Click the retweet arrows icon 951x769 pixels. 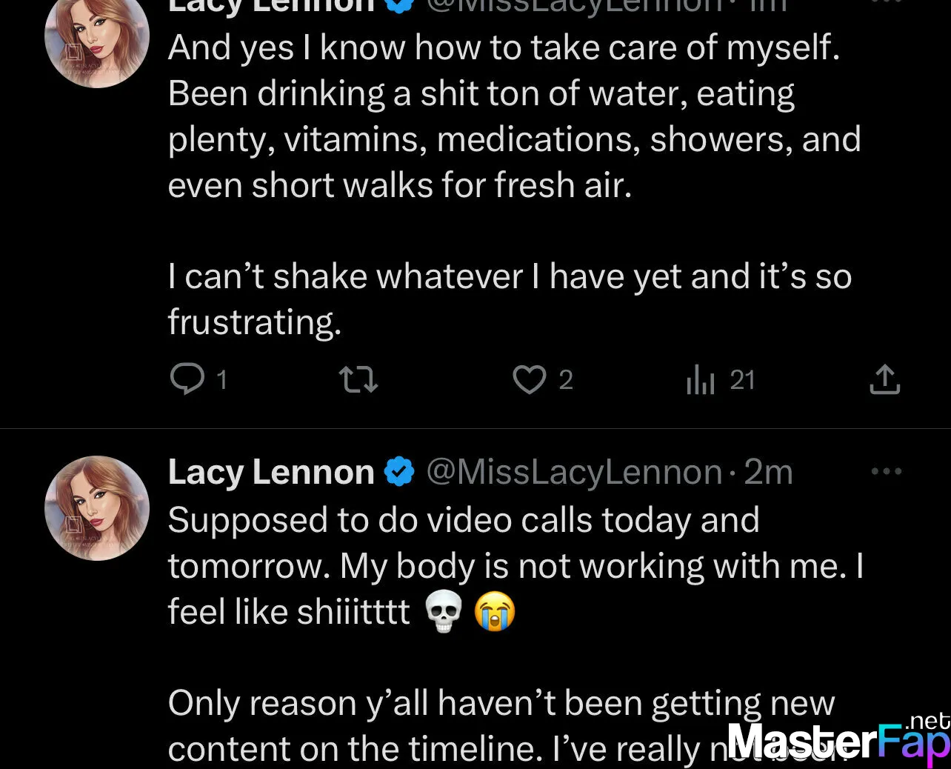click(358, 380)
